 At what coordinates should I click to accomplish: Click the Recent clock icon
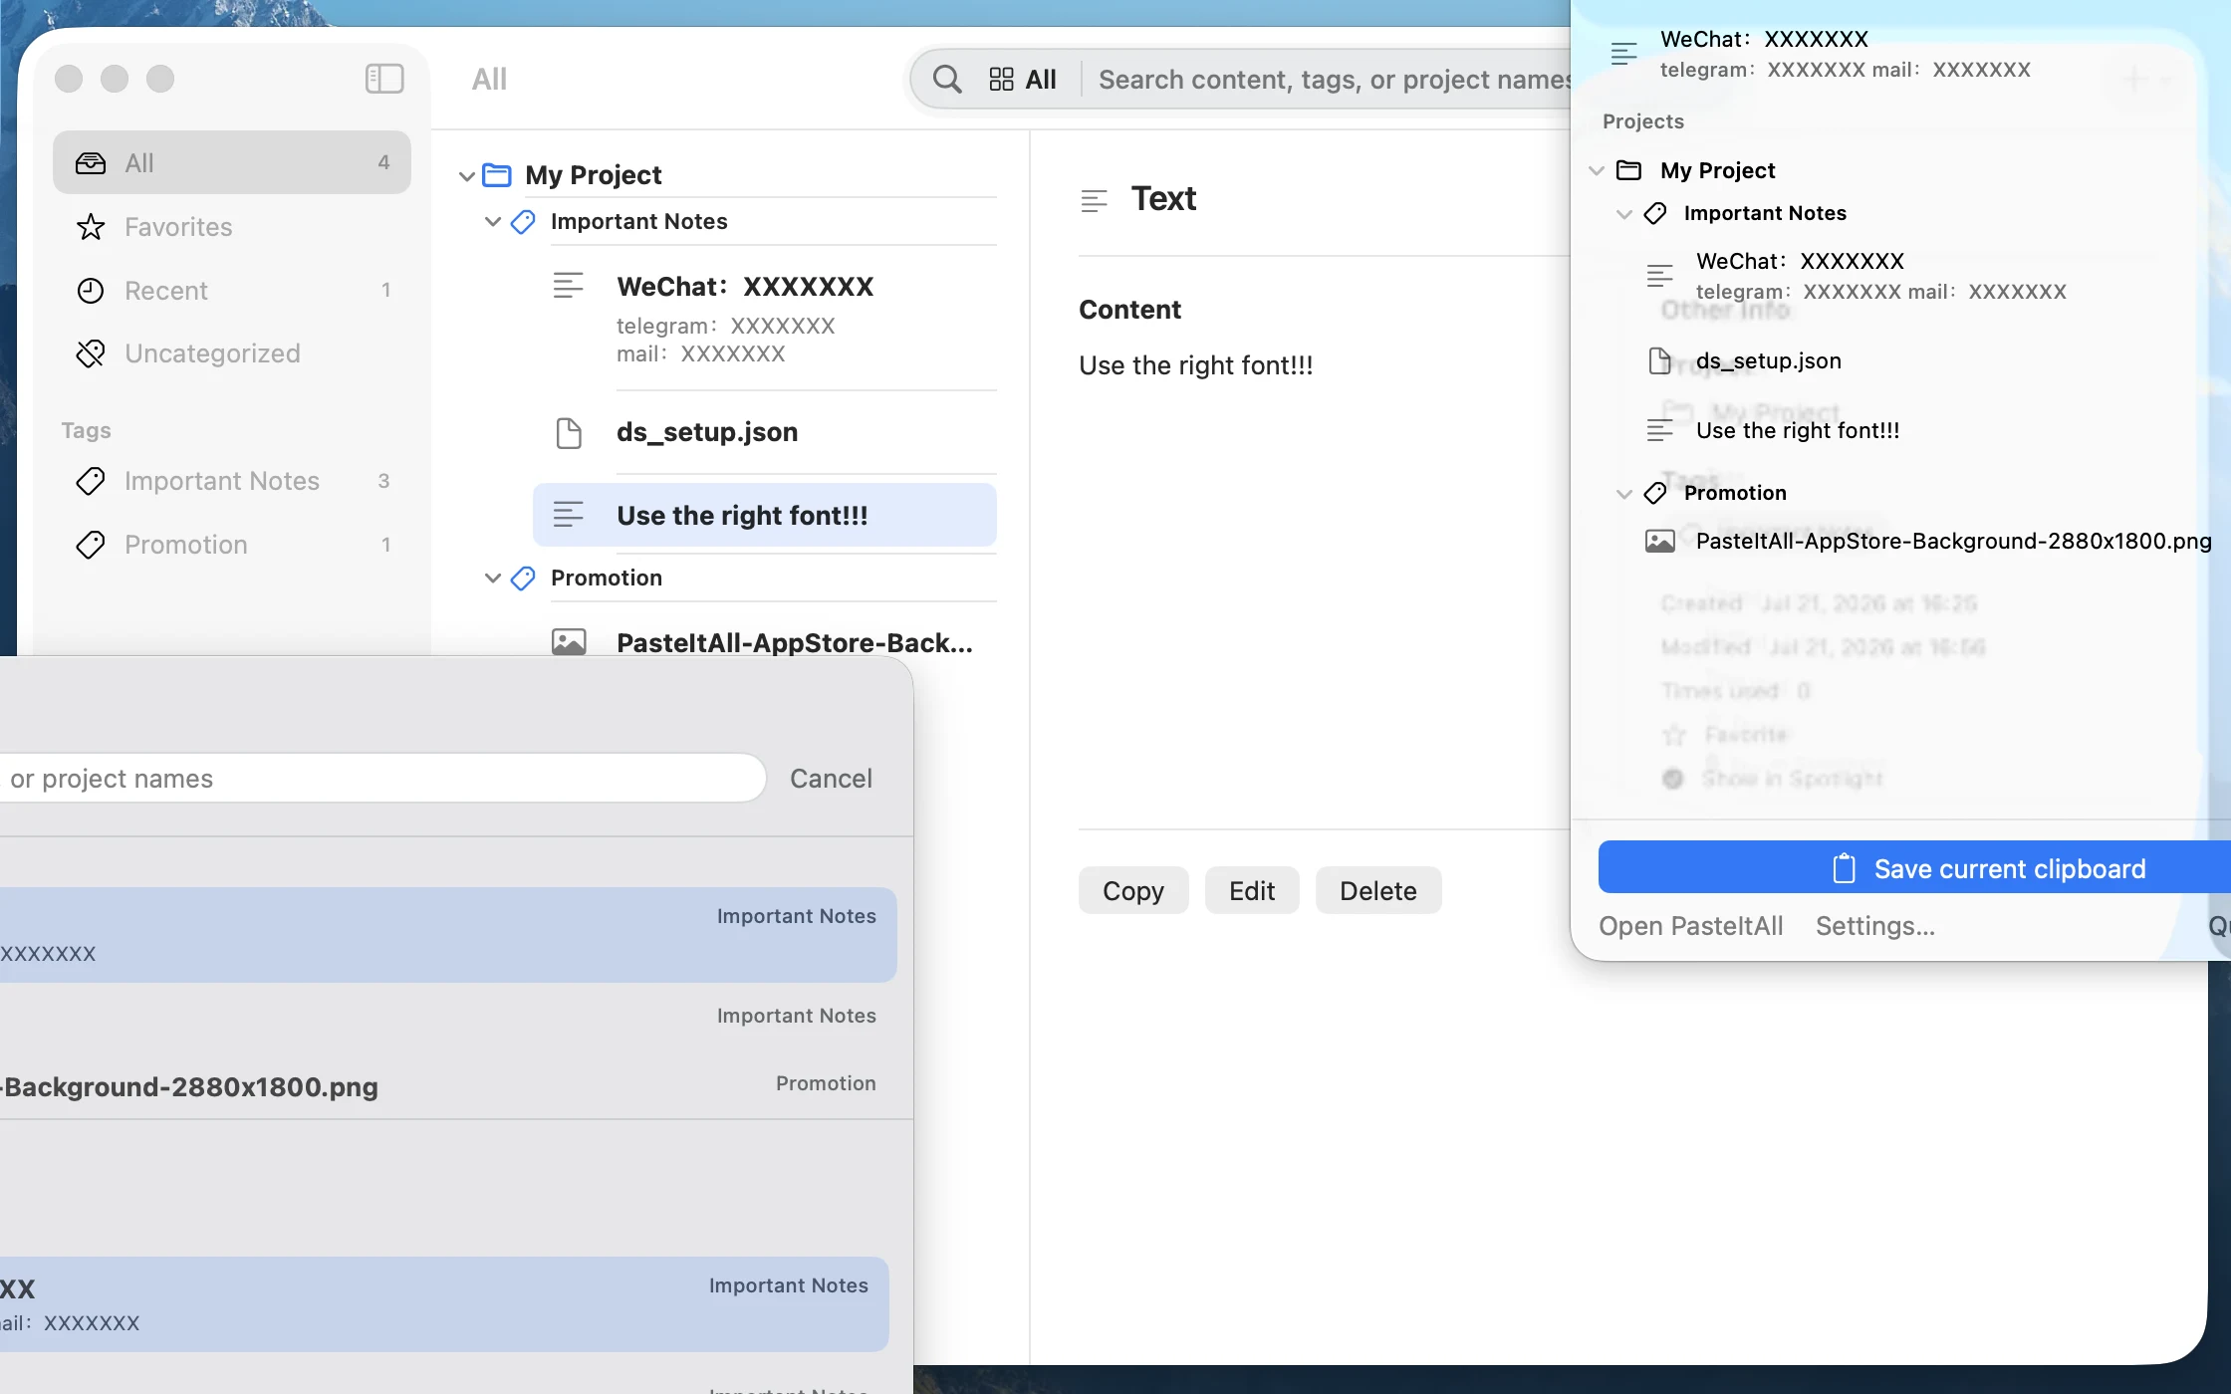tap(91, 291)
